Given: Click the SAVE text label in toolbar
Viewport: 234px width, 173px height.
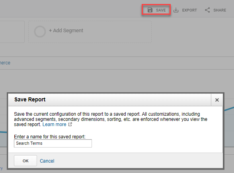Looking at the screenshot, I should (161, 10).
